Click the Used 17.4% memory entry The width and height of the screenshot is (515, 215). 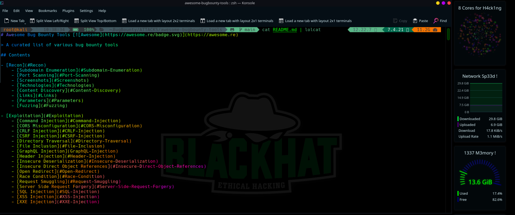tap(480, 194)
